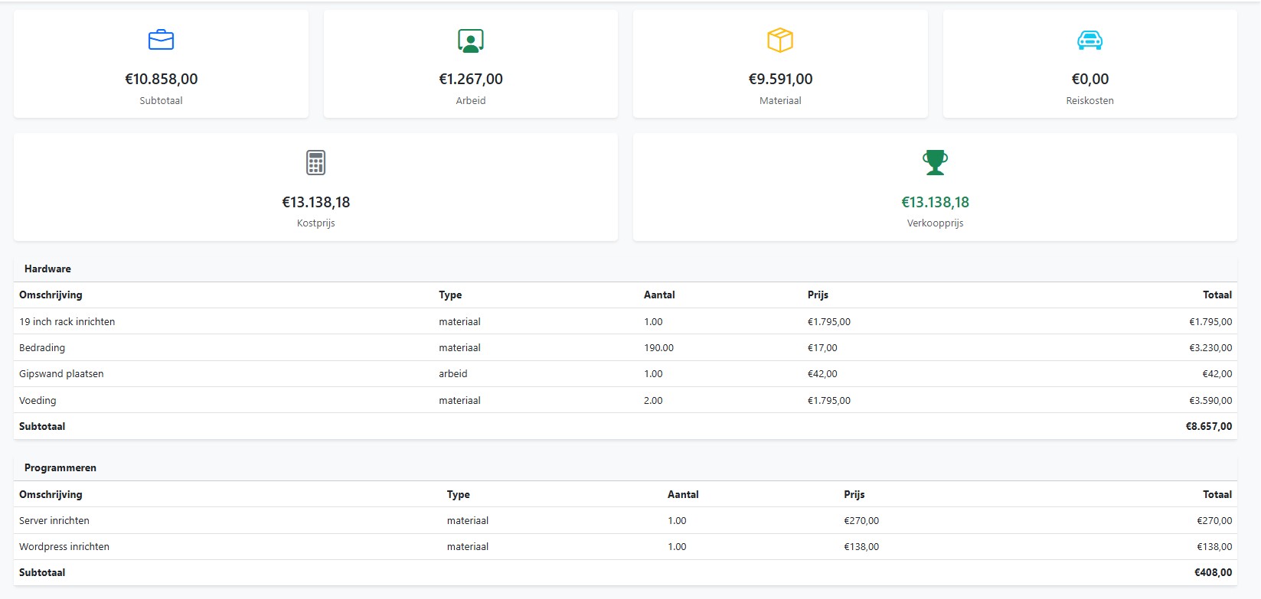Click the €9.591,00 Materiaal amount
Screen dimensions: 1261x599
(780, 79)
